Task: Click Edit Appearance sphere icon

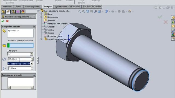Action: click(119, 11)
